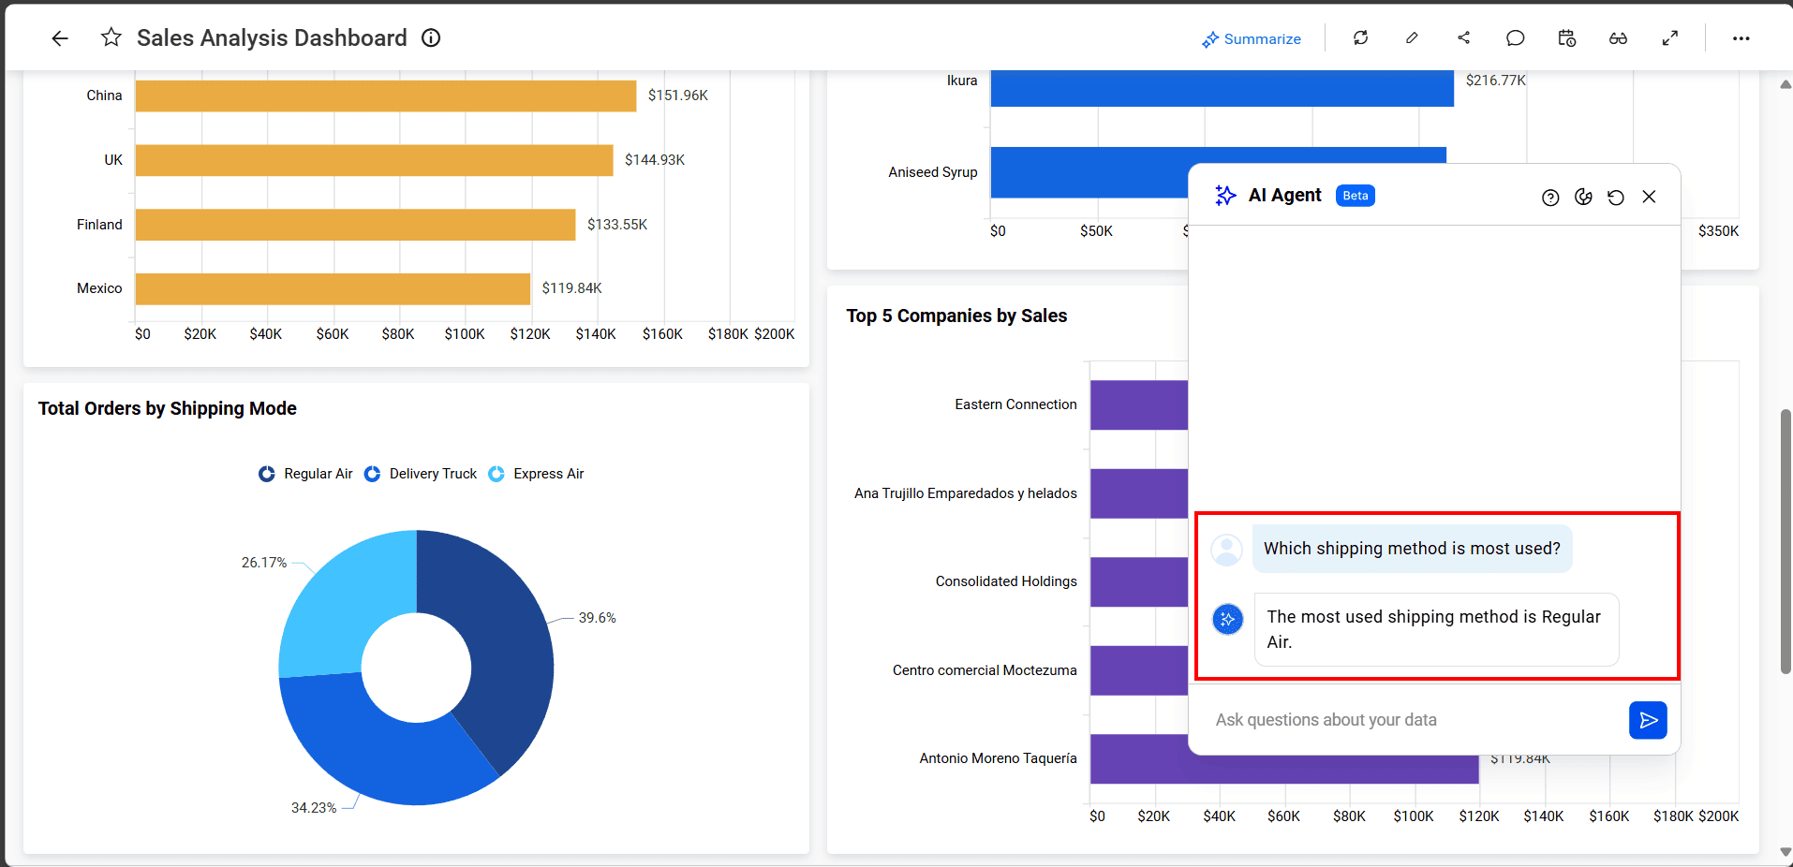Reset the AI Agent conversation
The image size is (1793, 867).
pyautogui.click(x=1616, y=197)
